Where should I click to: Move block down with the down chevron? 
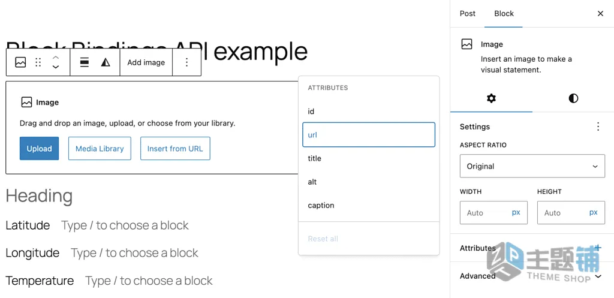click(x=56, y=67)
